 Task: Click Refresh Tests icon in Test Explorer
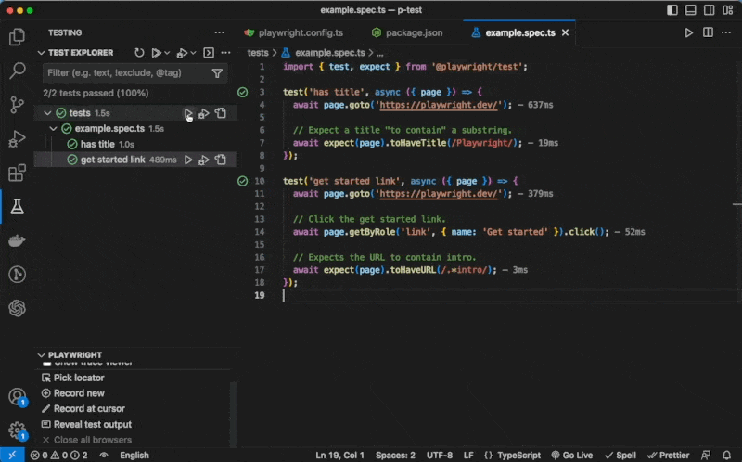(x=139, y=53)
